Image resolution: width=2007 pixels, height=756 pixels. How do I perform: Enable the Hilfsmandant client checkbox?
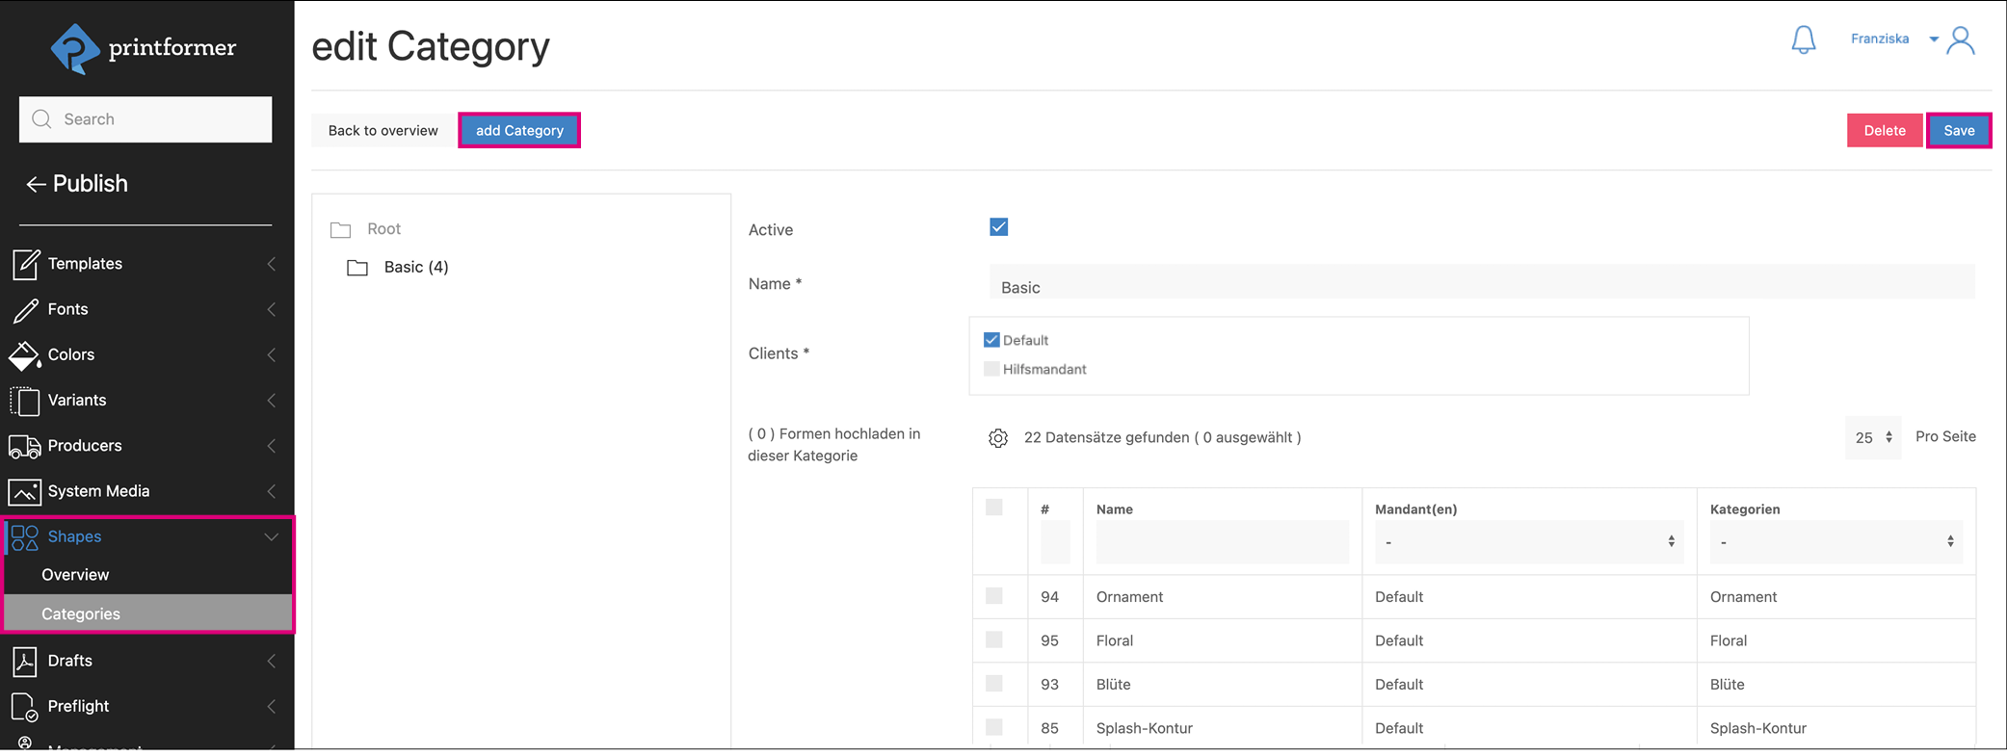991,369
